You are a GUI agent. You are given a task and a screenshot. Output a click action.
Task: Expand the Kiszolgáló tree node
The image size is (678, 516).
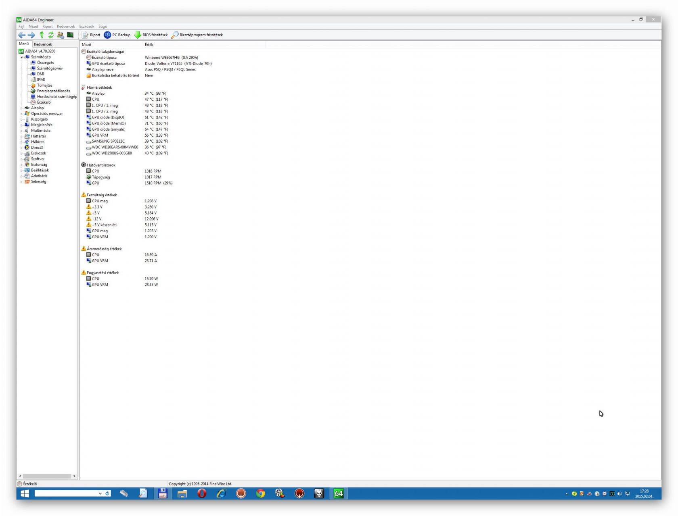tap(22, 119)
